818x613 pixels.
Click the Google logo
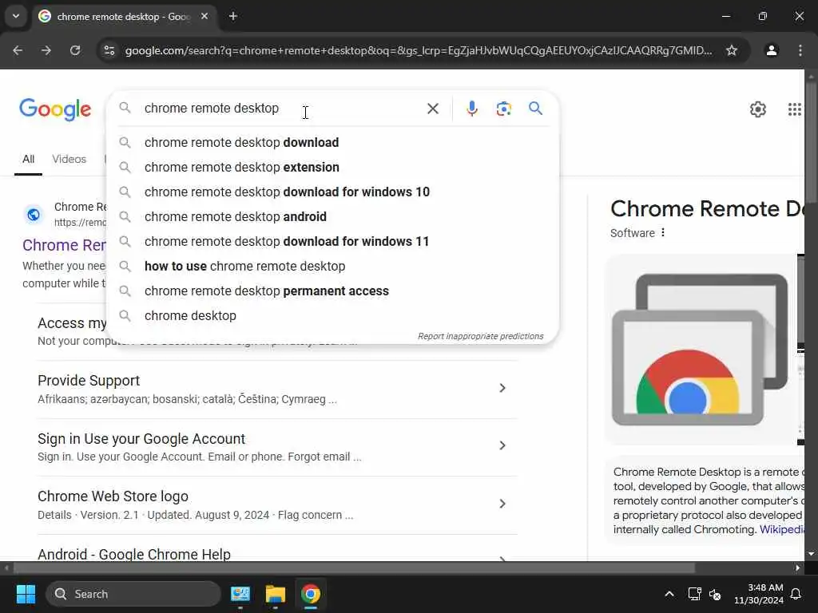pos(55,109)
